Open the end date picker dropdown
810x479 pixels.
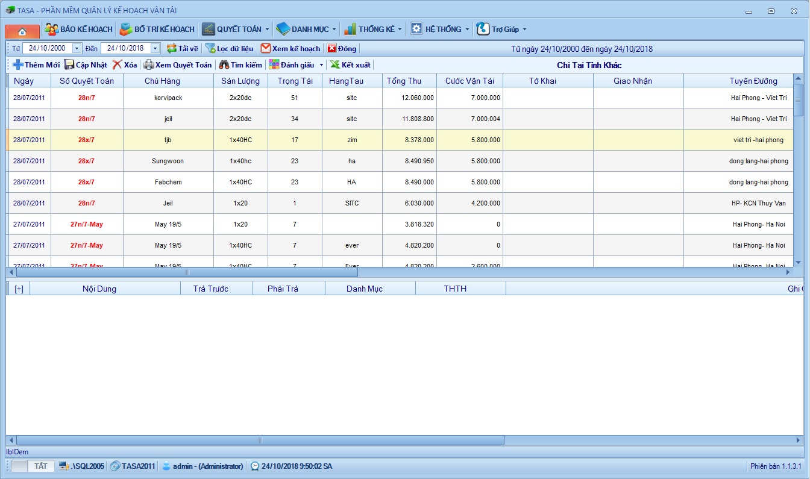[155, 48]
